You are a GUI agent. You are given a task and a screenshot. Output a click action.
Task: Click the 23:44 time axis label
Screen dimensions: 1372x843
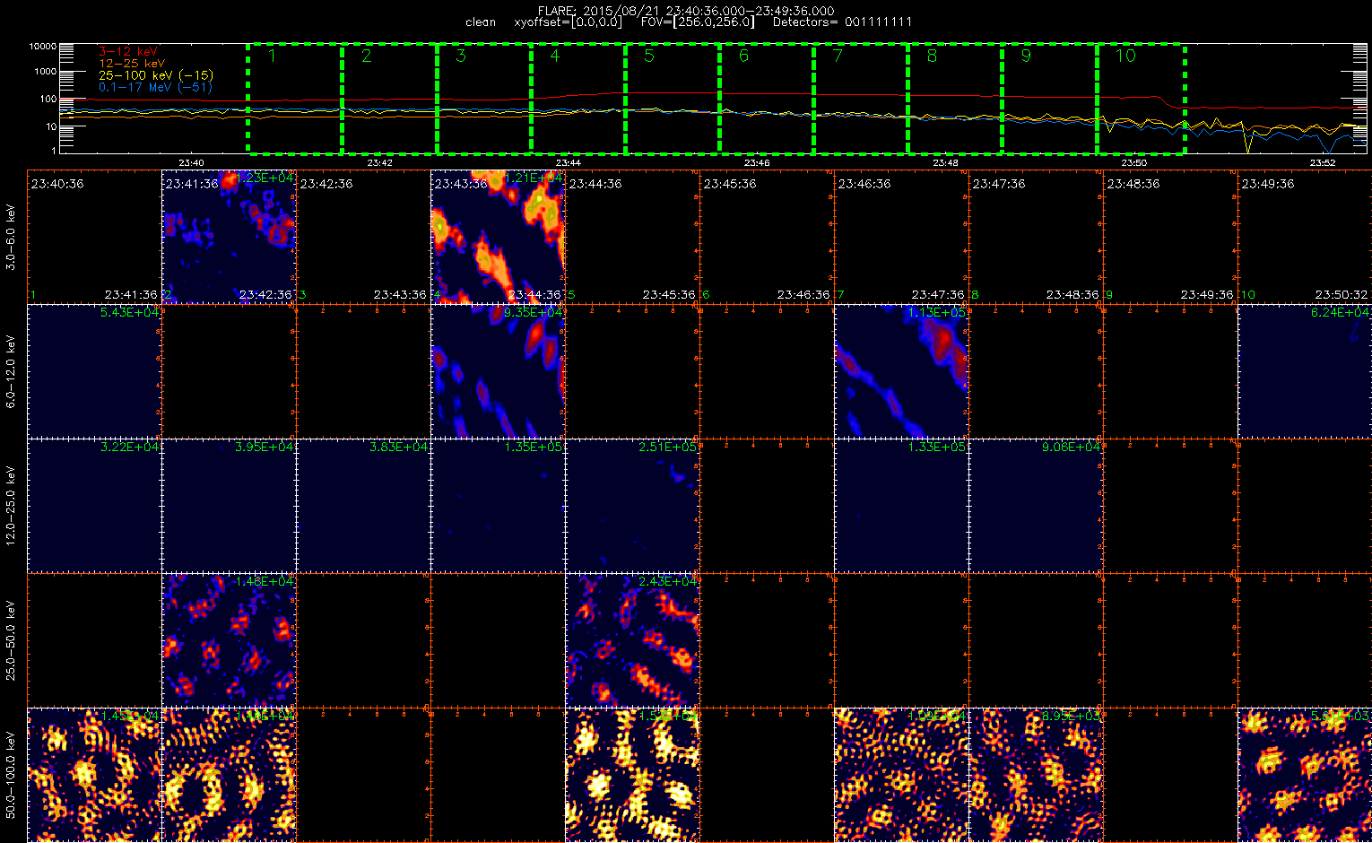coord(569,163)
